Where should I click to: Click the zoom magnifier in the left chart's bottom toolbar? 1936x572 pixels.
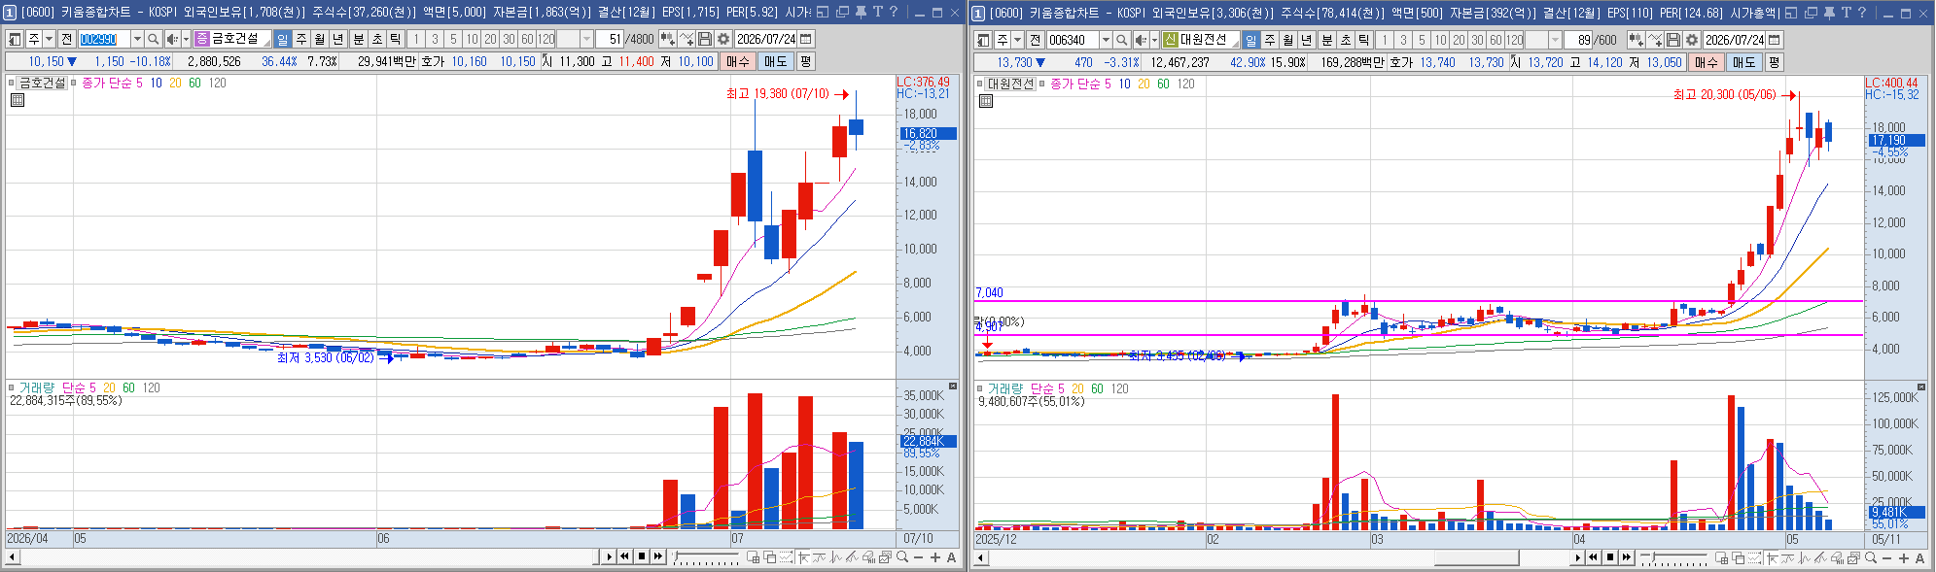coord(901,557)
